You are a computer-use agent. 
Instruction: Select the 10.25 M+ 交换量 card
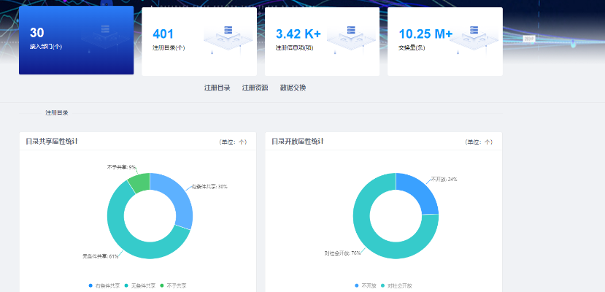(444, 41)
